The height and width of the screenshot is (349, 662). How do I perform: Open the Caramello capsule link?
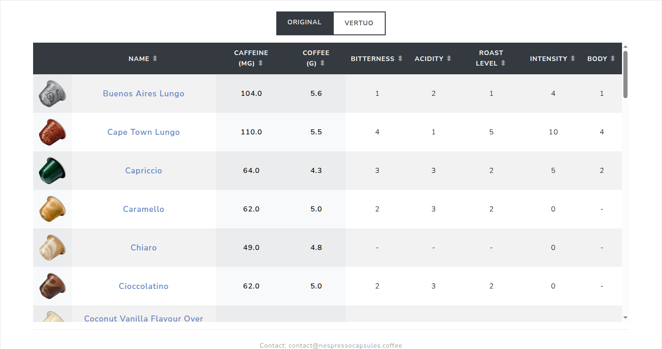tap(143, 209)
